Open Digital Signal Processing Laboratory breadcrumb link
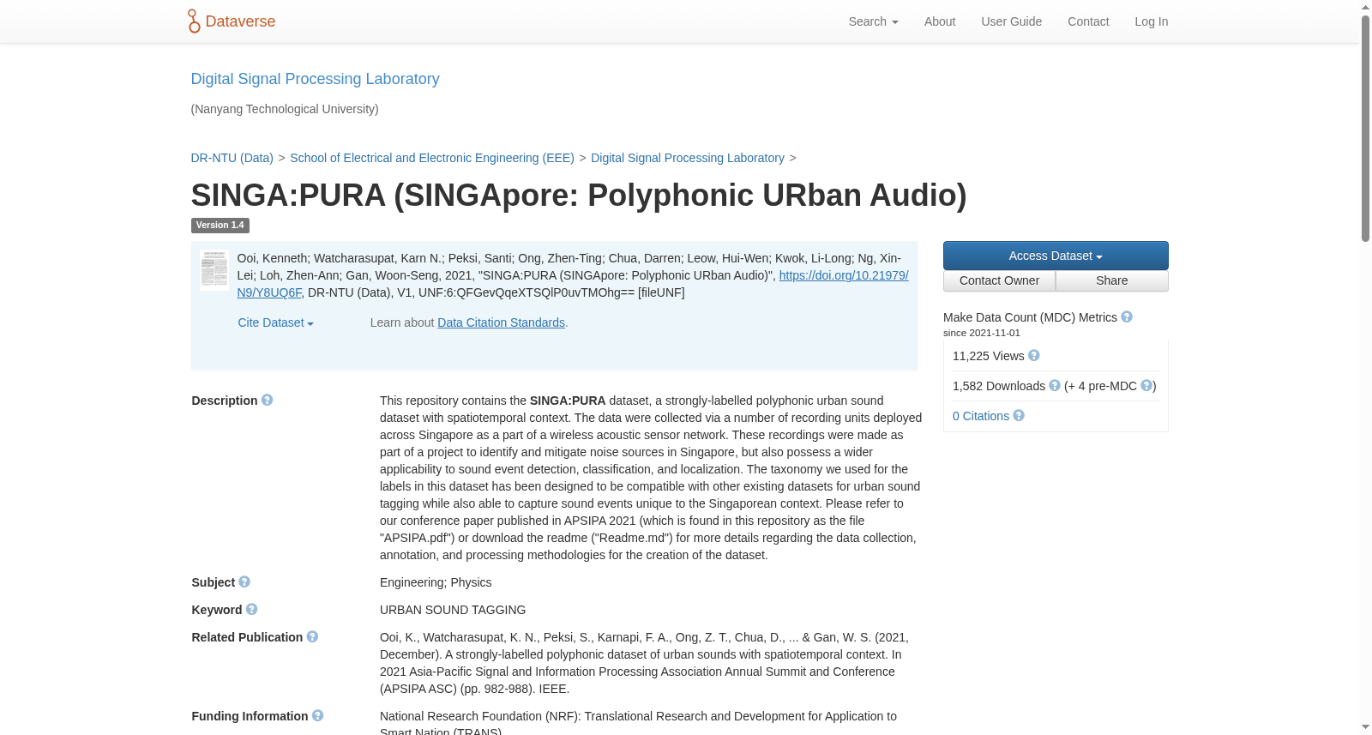 point(688,158)
